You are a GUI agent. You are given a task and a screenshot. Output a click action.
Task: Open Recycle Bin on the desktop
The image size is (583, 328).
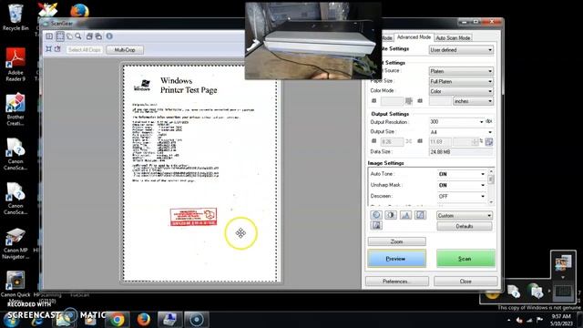15,16
